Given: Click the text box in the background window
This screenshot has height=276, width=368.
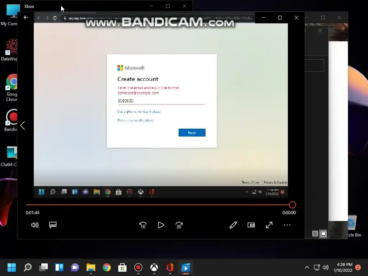Looking at the screenshot, I should pyautogui.click(x=314, y=65).
